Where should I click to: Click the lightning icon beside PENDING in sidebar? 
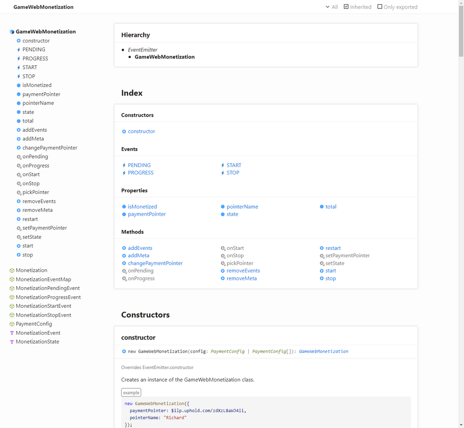(18, 50)
